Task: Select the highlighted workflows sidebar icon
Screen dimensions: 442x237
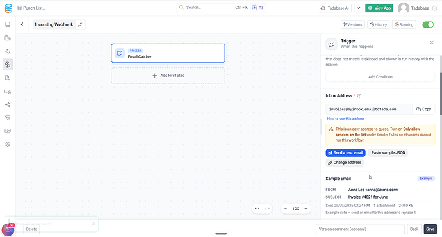Action: [8, 65]
